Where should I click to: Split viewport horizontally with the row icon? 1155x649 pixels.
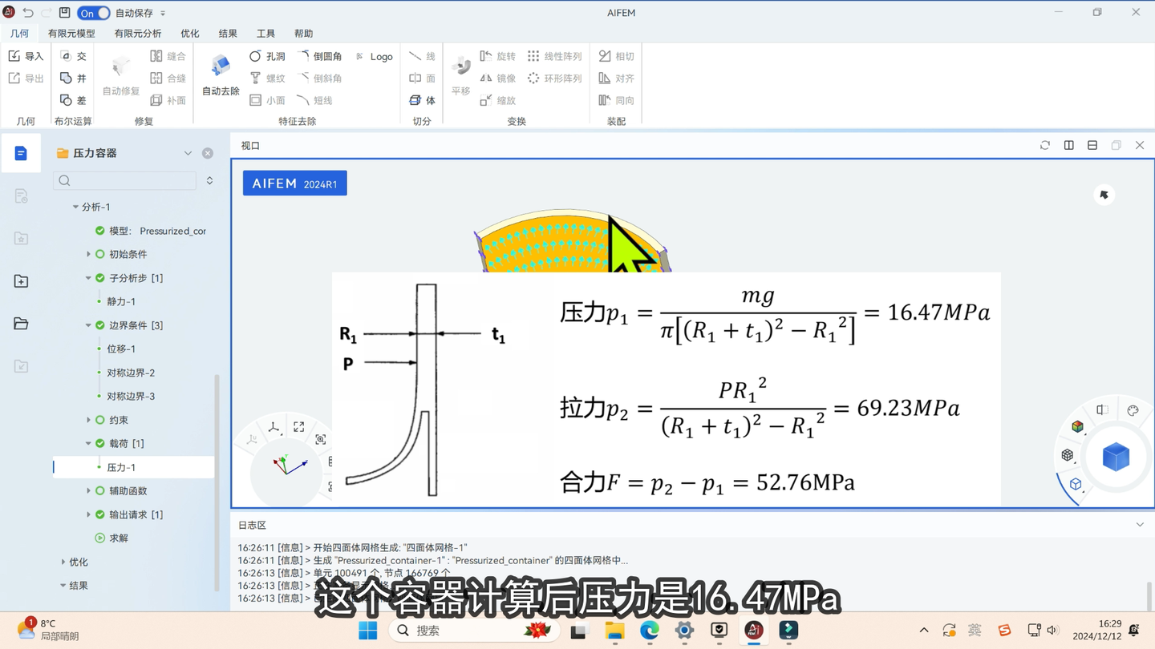[x=1092, y=145]
